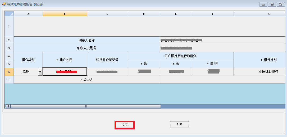
Task: Click the 银行开户登记号 value cell
Action: [x=107, y=72]
